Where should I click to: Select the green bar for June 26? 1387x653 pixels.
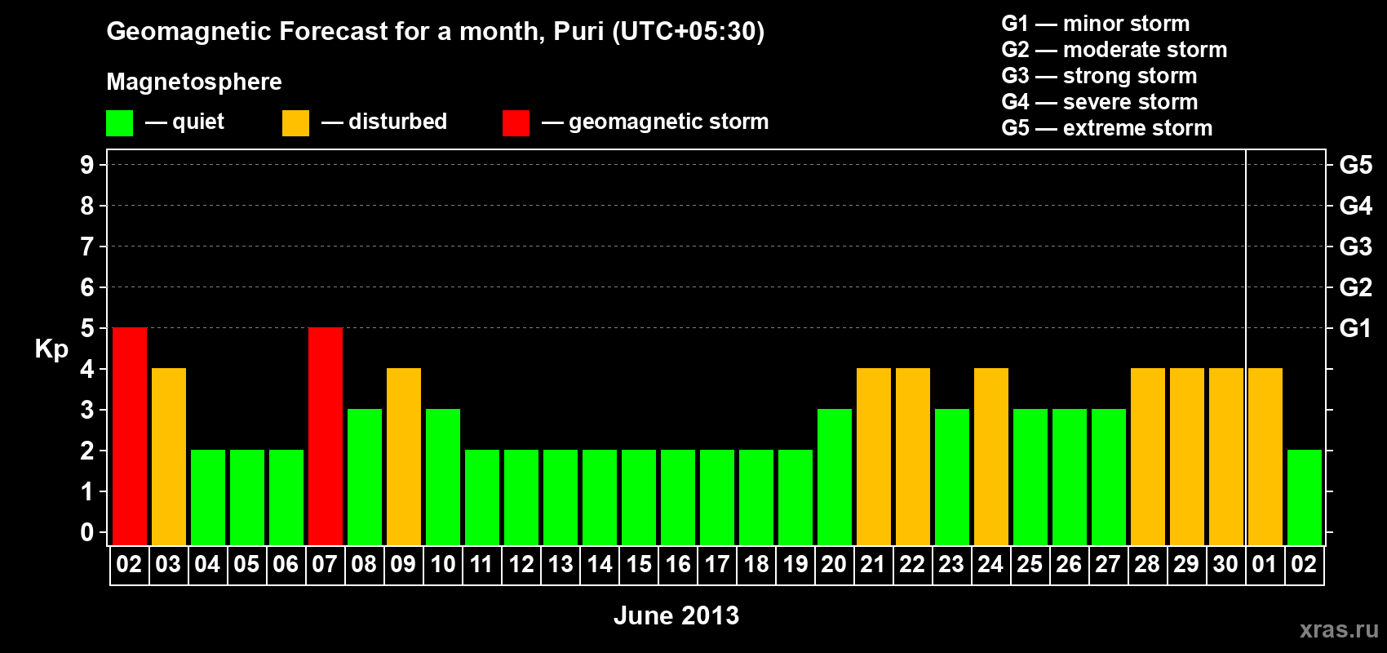[x=1070, y=477]
